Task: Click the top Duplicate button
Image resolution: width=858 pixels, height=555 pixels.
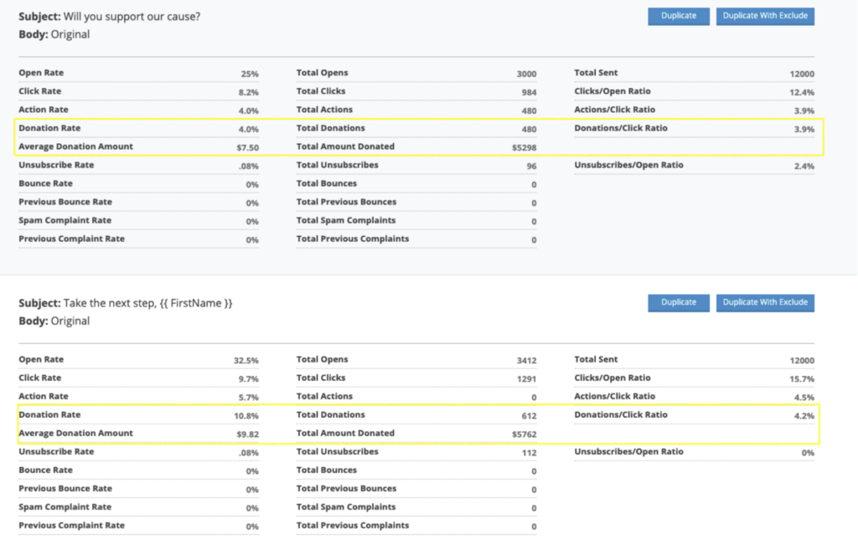Action: pos(678,16)
